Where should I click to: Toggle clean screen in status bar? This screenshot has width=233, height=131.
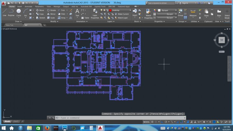click(x=226, y=122)
